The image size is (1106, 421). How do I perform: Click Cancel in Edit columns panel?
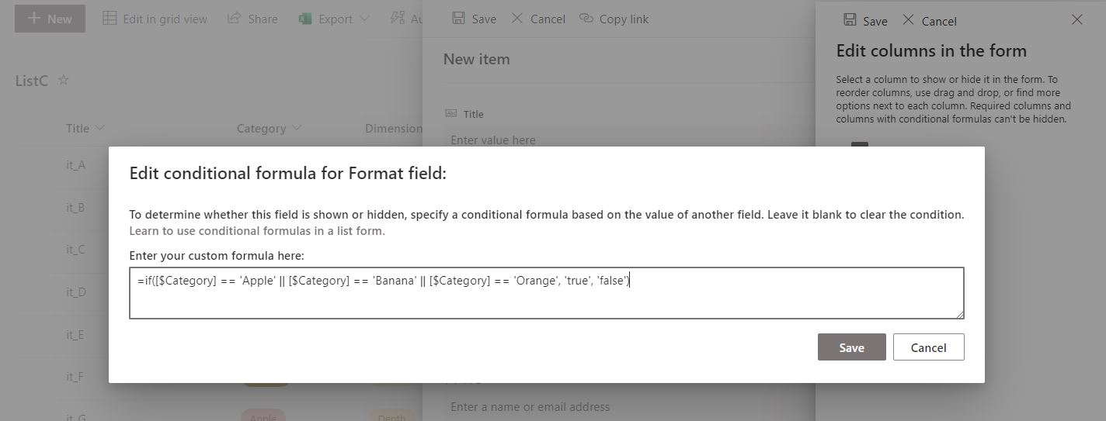point(930,21)
